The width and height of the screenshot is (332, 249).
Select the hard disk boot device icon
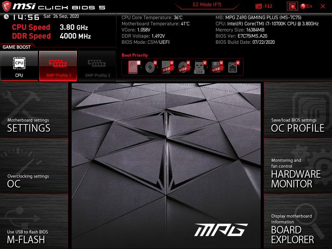point(134,67)
